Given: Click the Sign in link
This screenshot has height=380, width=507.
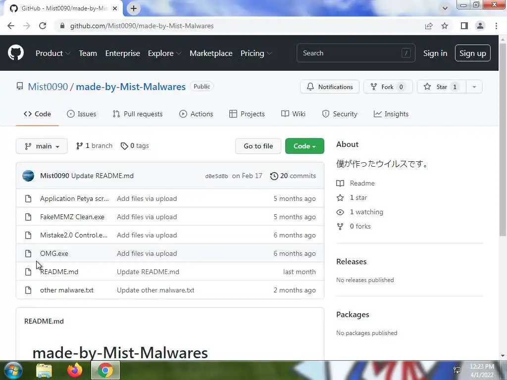Looking at the screenshot, I should (435, 53).
